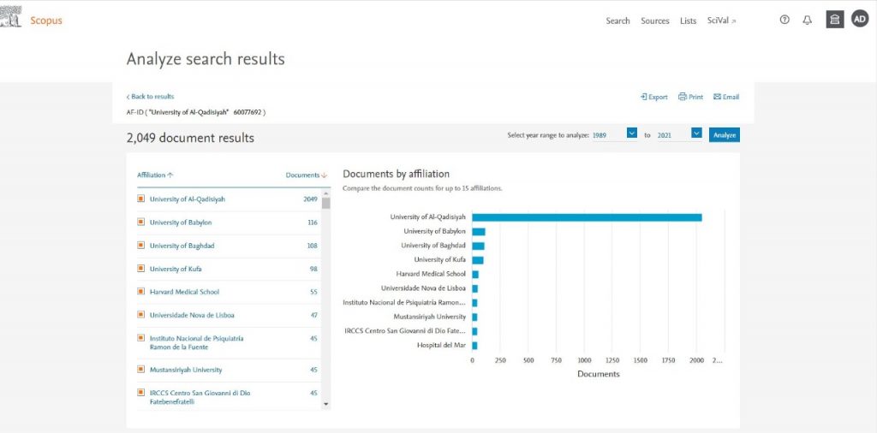
Task: Click scrollbar up arrow in affiliation list
Action: point(326,193)
